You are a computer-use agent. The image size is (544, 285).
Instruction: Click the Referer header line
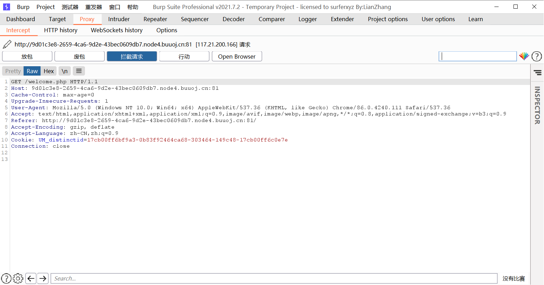tap(133, 120)
